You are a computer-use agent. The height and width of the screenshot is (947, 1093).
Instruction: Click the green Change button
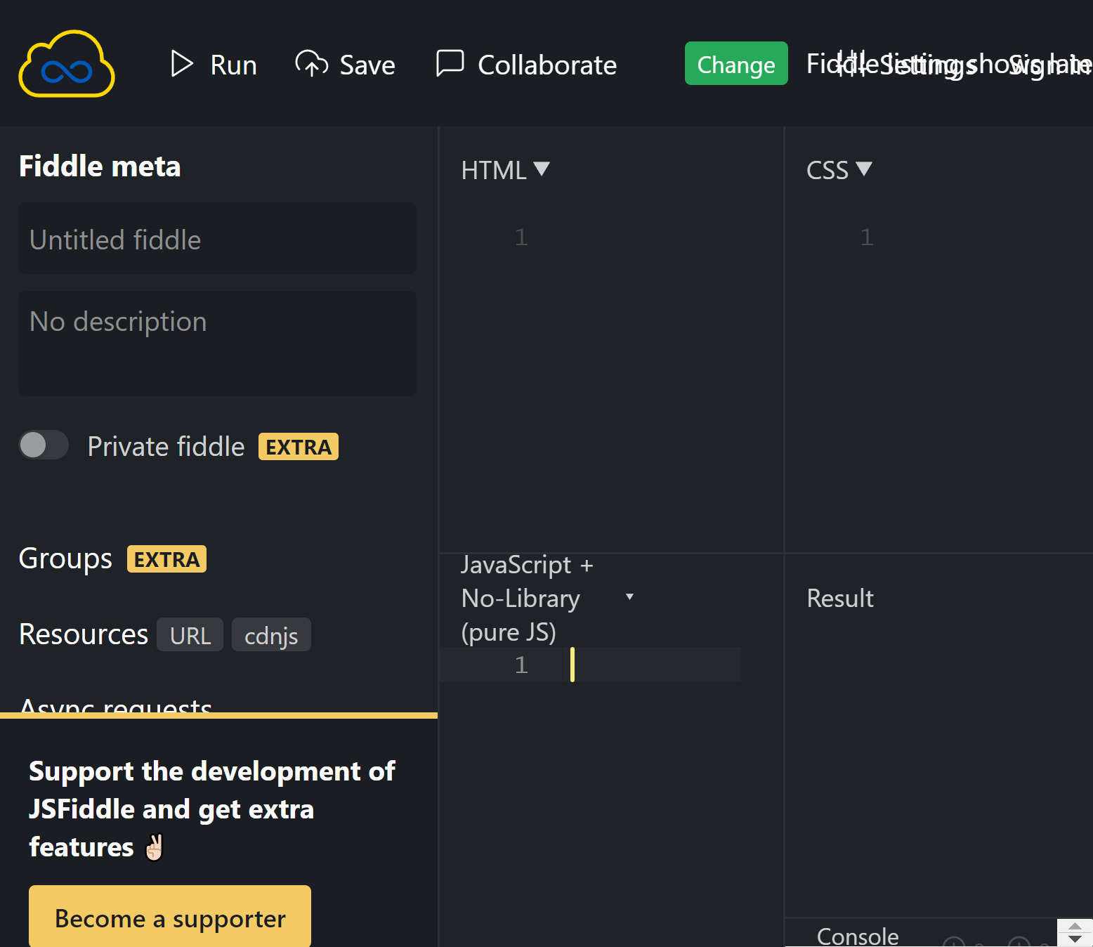coord(736,63)
